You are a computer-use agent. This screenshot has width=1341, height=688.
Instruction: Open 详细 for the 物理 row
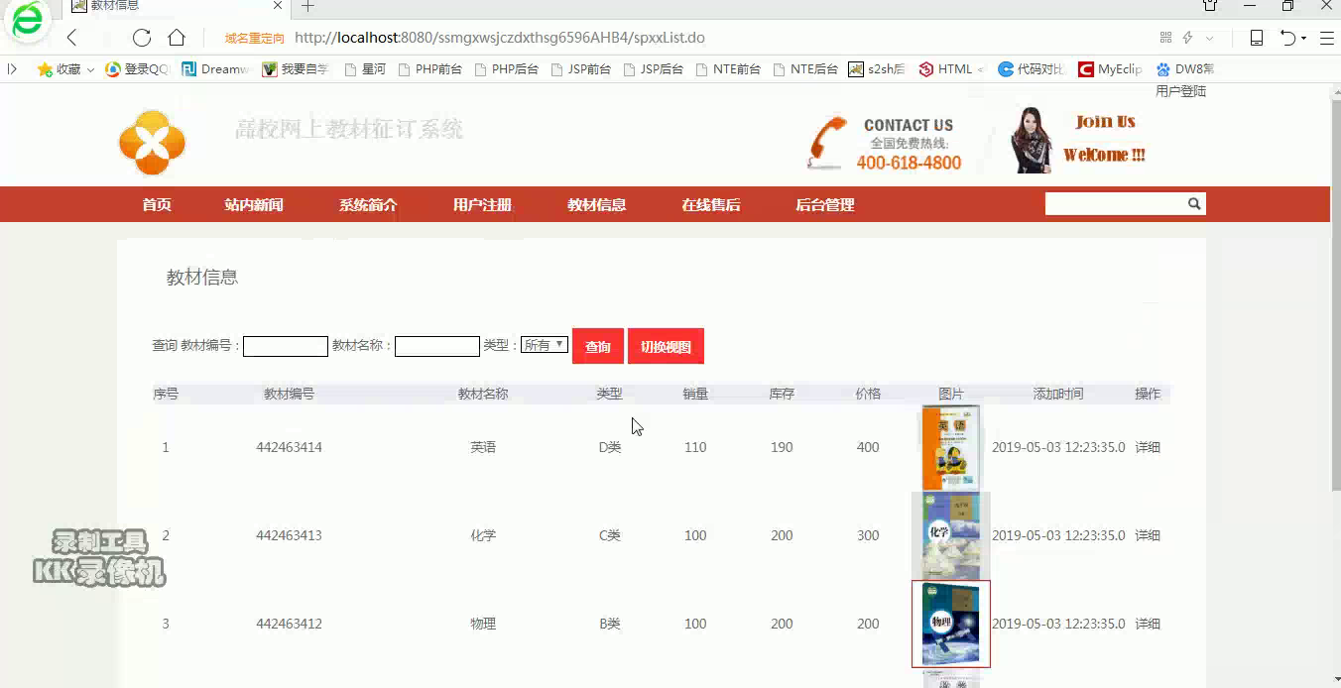tap(1148, 624)
